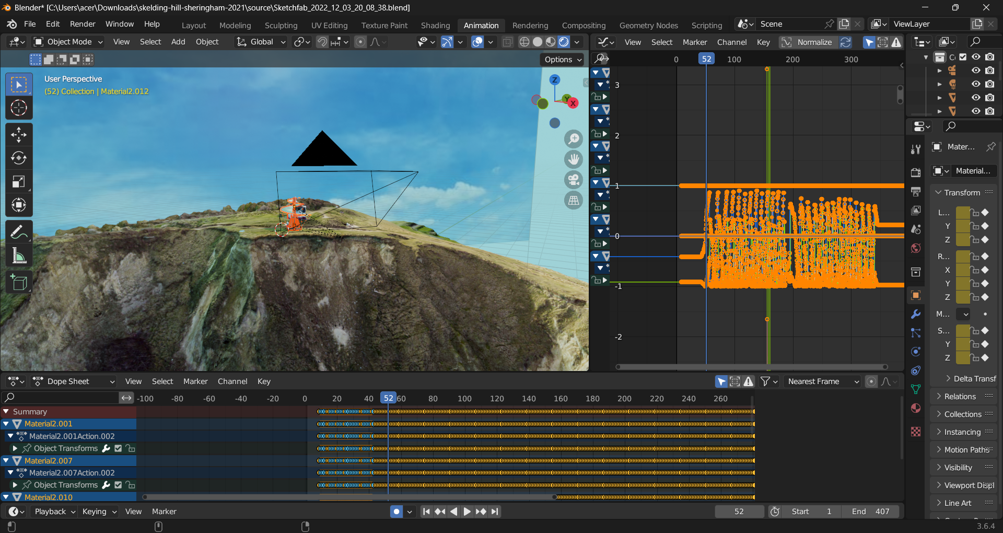Open the Dope Sheet mode dropdown

coord(74,381)
